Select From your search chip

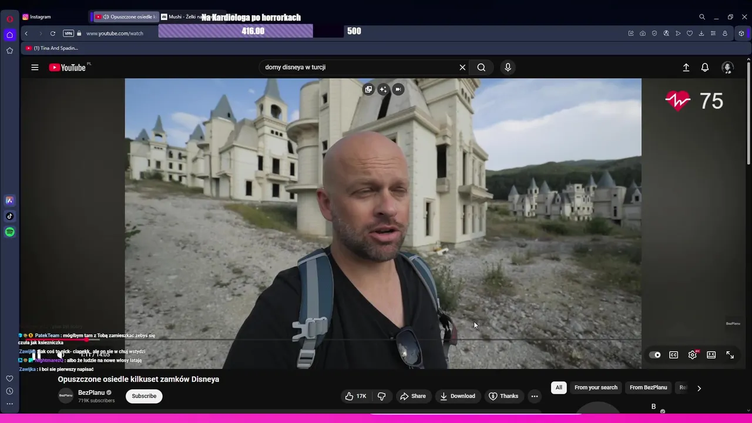pyautogui.click(x=596, y=388)
